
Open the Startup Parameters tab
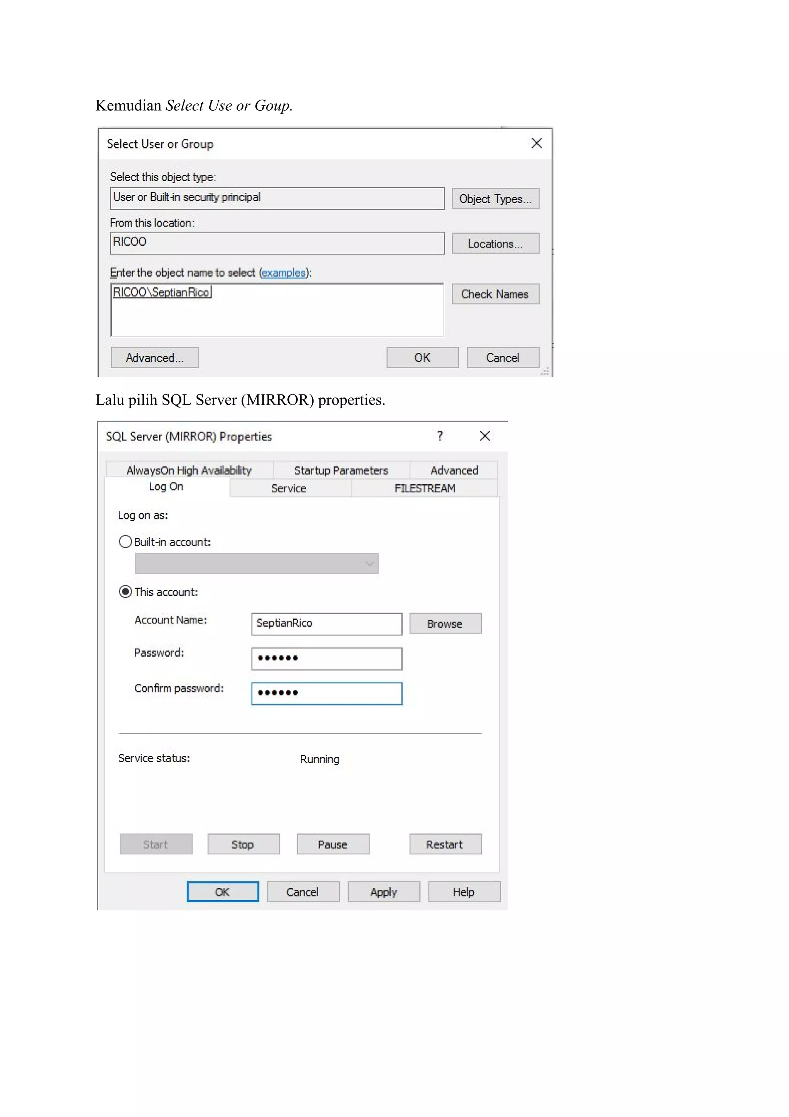(341, 470)
